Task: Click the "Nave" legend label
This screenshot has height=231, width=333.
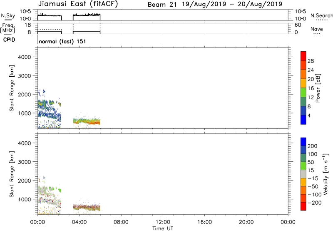Action: point(317,29)
